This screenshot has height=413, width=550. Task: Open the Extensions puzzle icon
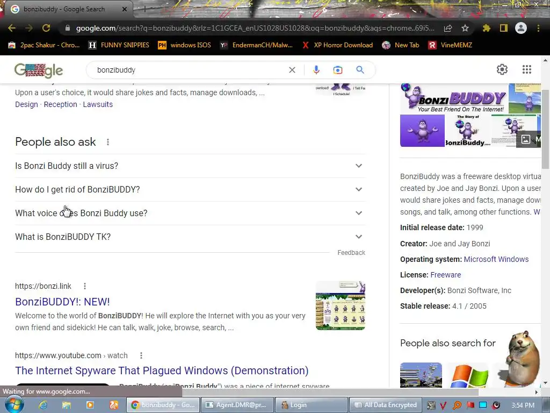(487, 28)
